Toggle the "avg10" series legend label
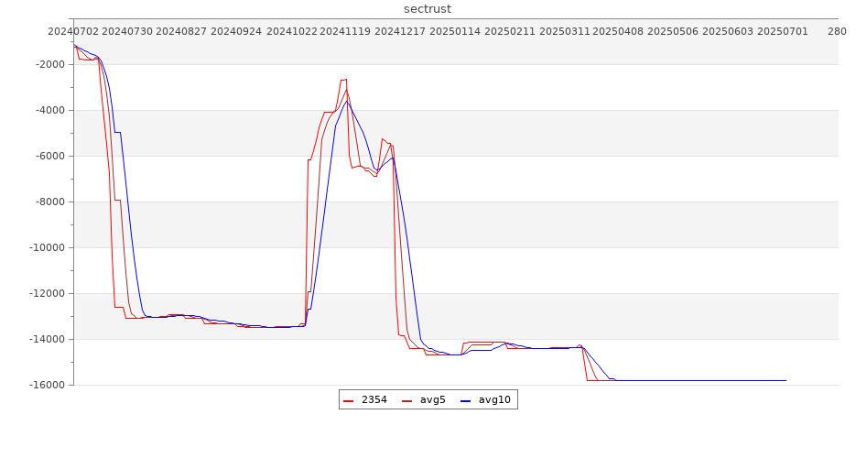The width and height of the screenshot is (856, 458). click(494, 400)
